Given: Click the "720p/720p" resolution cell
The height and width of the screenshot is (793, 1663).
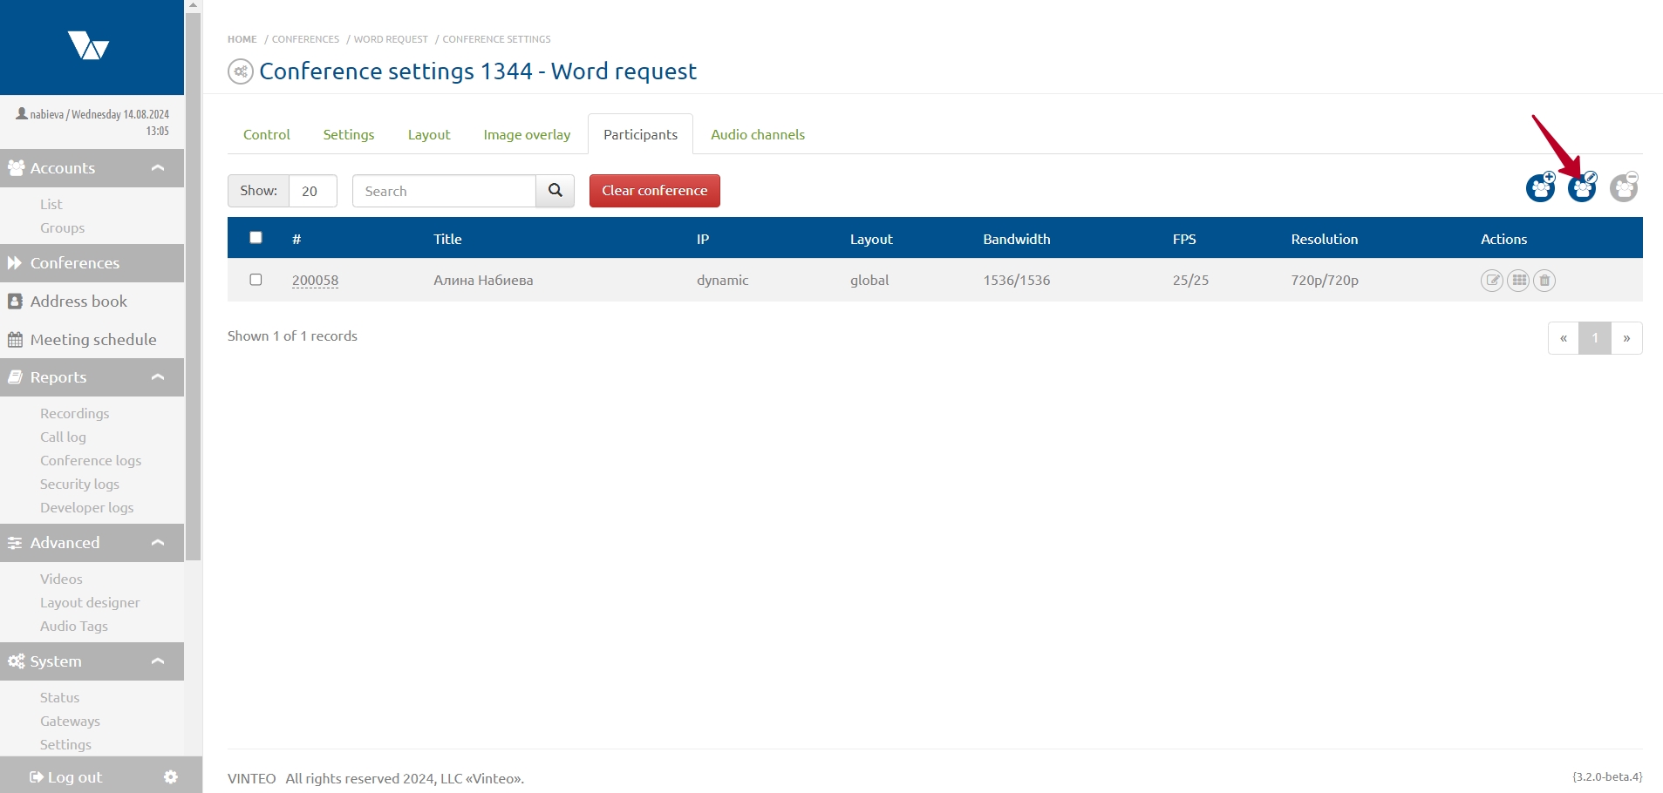Looking at the screenshot, I should pyautogui.click(x=1325, y=281).
